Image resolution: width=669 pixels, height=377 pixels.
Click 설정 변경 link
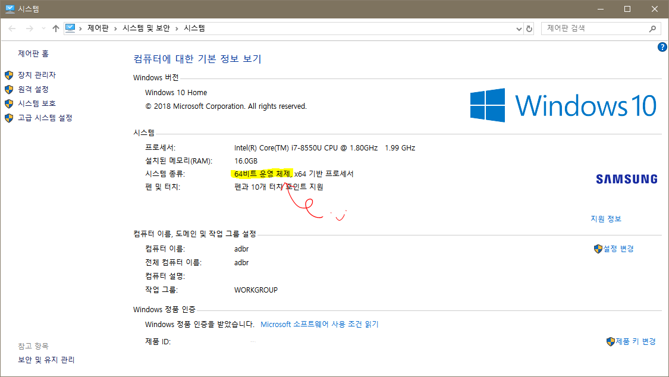point(618,249)
